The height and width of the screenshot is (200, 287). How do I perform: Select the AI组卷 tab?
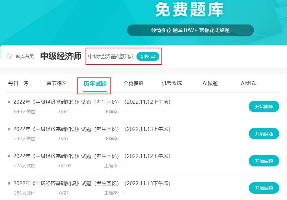[248, 83]
